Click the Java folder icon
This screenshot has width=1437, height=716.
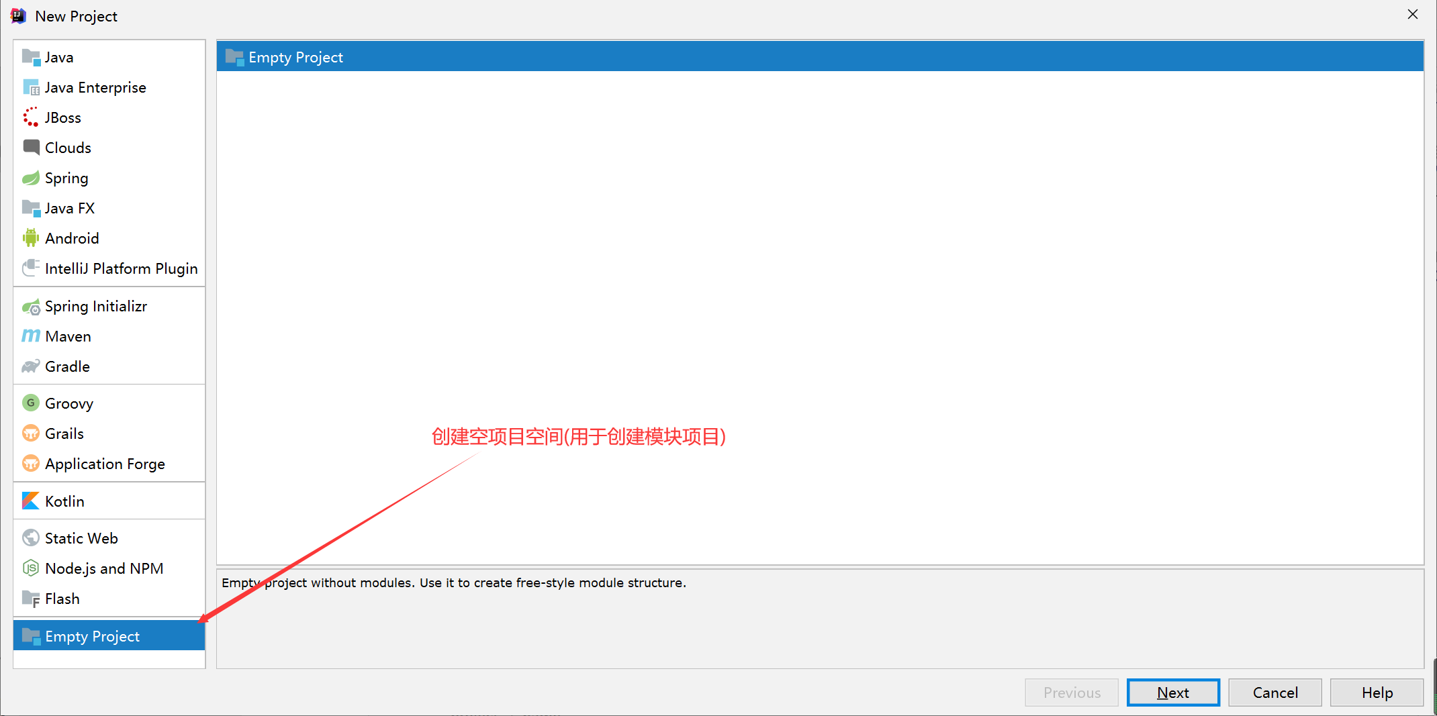pos(31,57)
